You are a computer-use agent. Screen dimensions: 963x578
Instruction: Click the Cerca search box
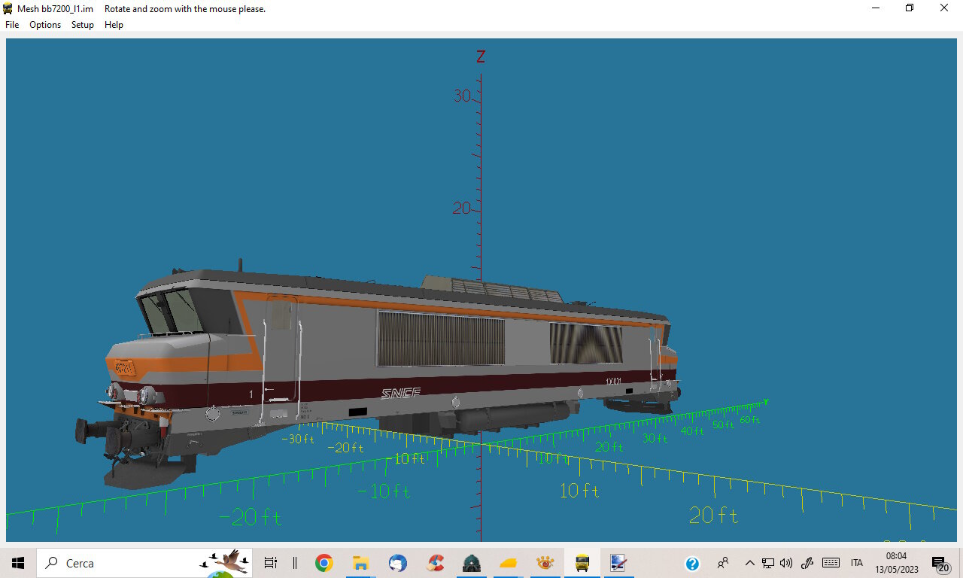click(x=144, y=563)
